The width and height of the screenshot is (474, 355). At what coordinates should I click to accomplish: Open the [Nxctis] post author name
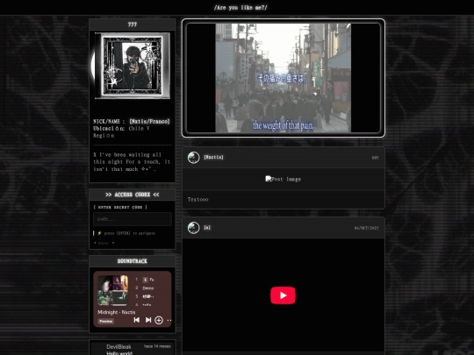213,157
